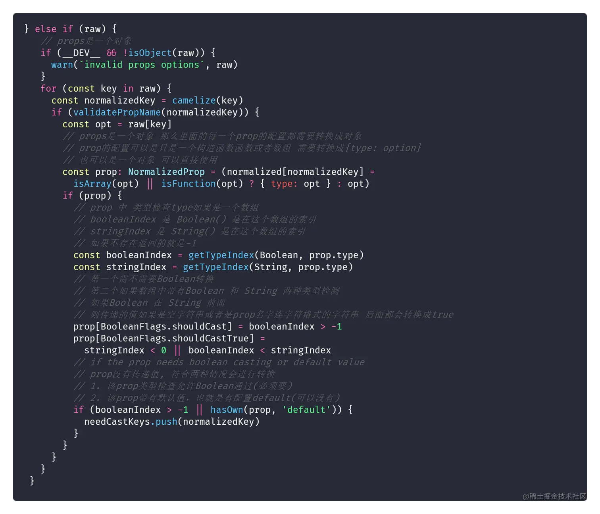Click the "prop[BooleanFlags.shouldCast]" expression
This screenshot has width=600, height=514.
click(x=153, y=327)
